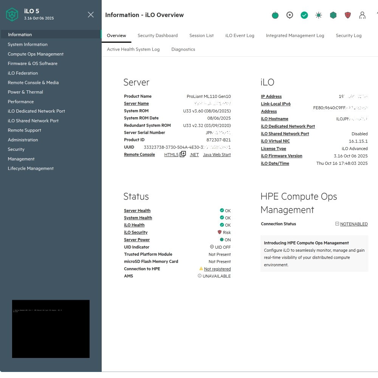Toggle the UID indicator icon in header
The width and height of the screenshot is (378, 378).
coord(290,15)
